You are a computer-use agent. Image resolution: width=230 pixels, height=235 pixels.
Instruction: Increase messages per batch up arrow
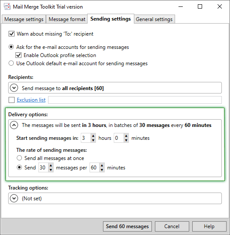pyautogui.click(x=51, y=165)
